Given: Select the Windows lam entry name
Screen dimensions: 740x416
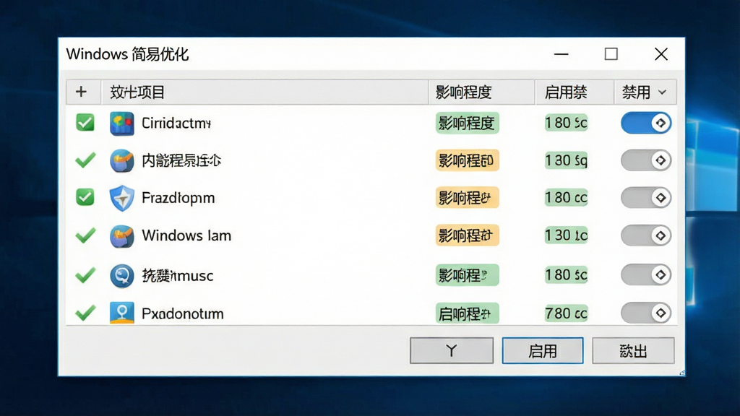Looking at the screenshot, I should click(186, 235).
